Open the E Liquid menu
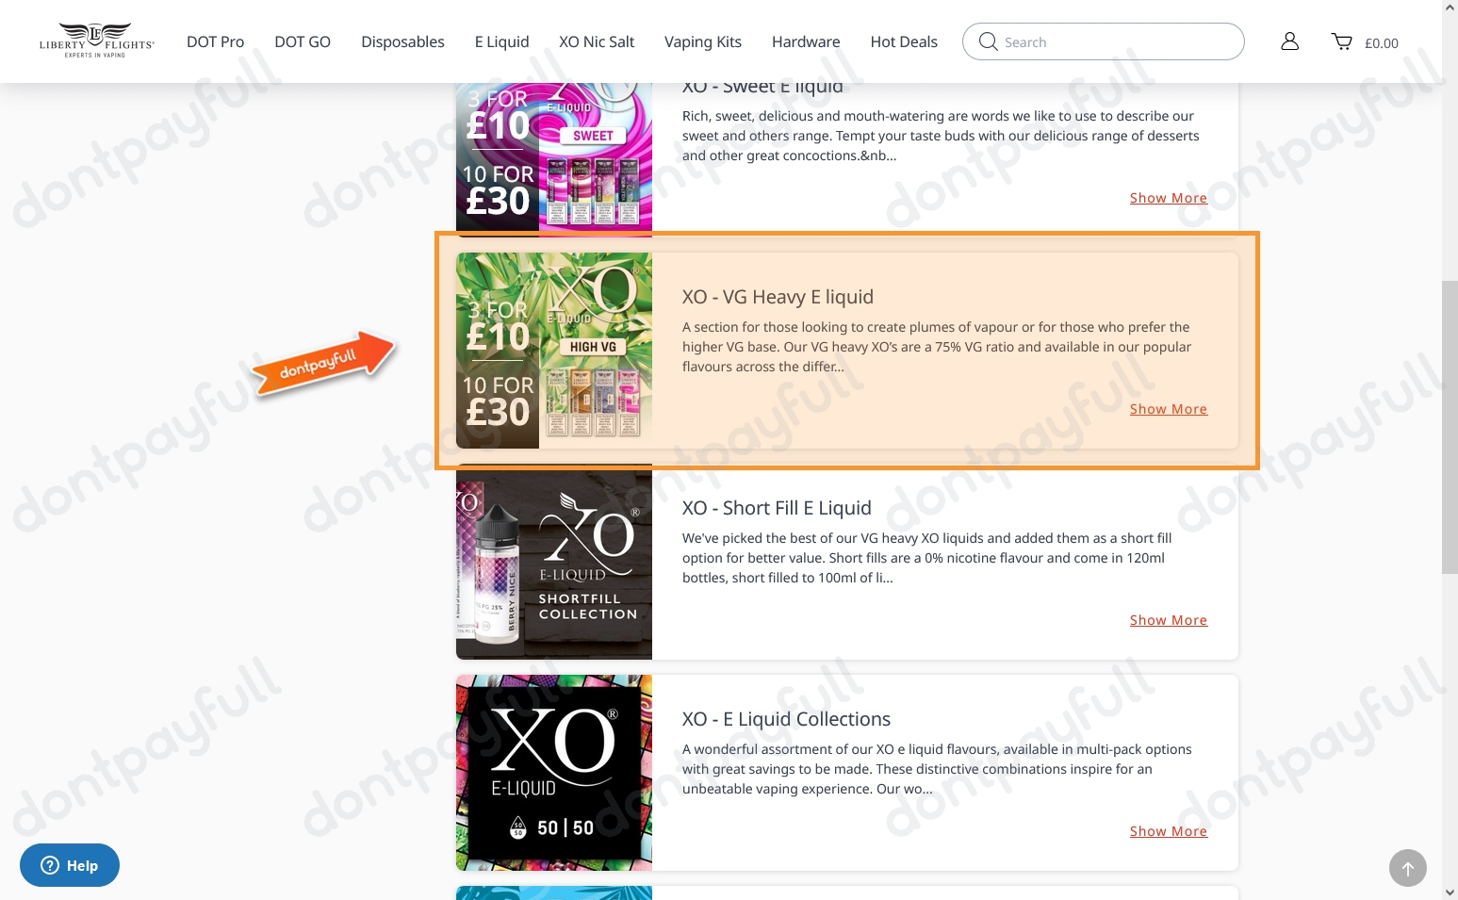The image size is (1458, 900). click(501, 41)
